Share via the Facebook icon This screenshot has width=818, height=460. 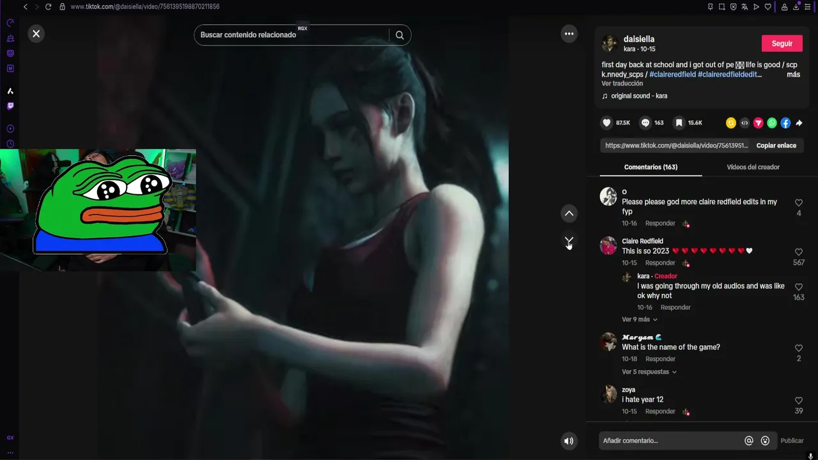(x=785, y=123)
